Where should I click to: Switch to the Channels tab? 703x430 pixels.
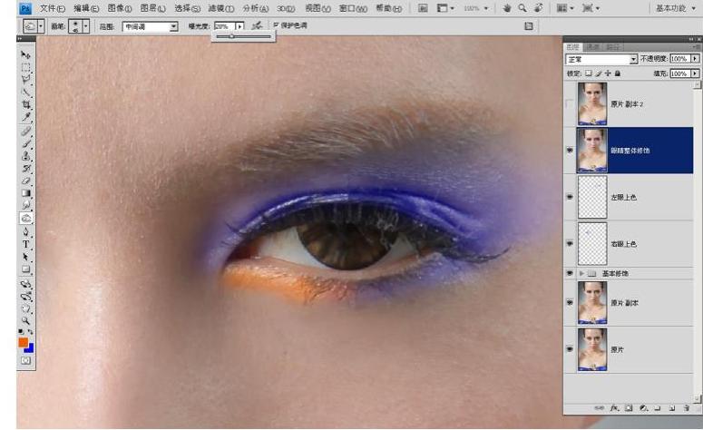pos(592,47)
